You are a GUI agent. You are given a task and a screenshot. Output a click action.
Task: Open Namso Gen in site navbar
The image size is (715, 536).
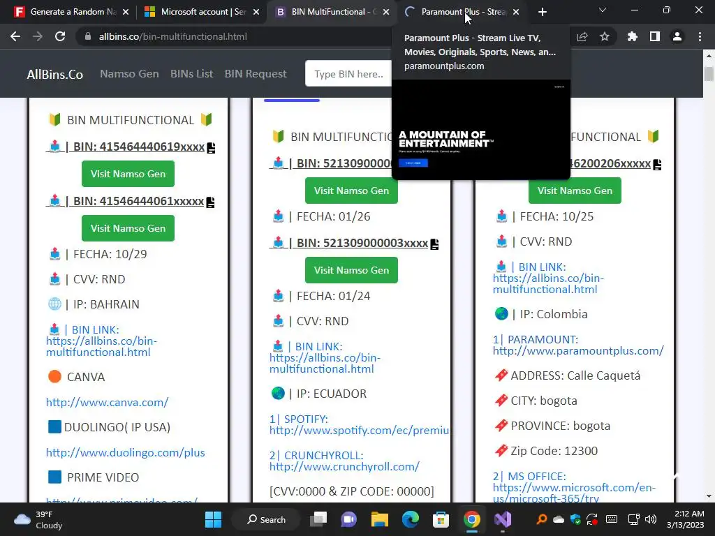point(129,74)
